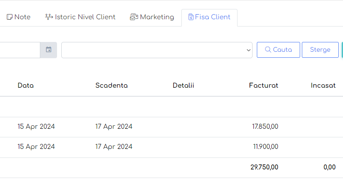Image resolution: width=343 pixels, height=190 pixels.
Task: Click Scadenta date in the 17.850,00 row
Action: click(x=114, y=127)
